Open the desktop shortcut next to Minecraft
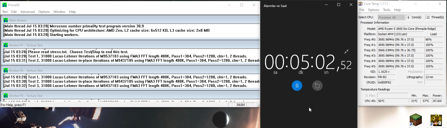The width and height of the screenshot is (447, 128). click(x=436, y=120)
